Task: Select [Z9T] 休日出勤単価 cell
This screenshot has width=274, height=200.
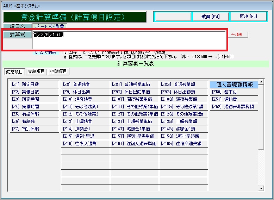Action: pyautogui.click(x=134, y=92)
